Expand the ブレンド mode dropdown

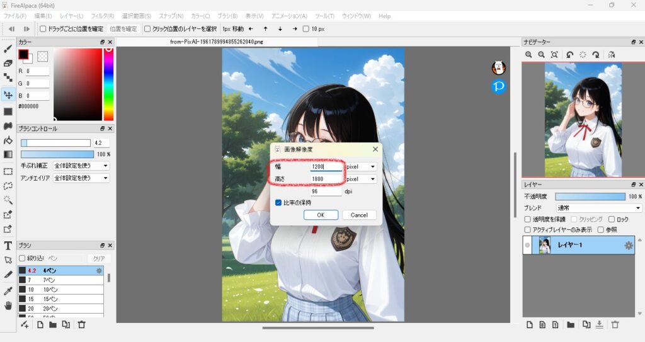coord(598,208)
